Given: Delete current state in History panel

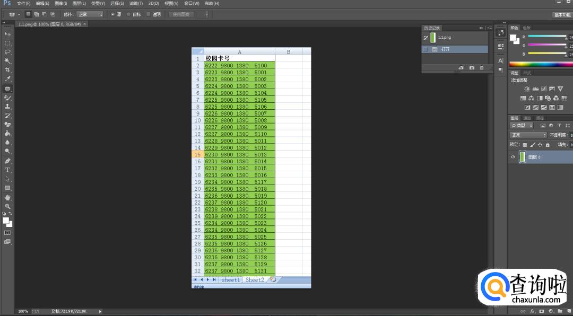Looking at the screenshot, I should [482, 68].
